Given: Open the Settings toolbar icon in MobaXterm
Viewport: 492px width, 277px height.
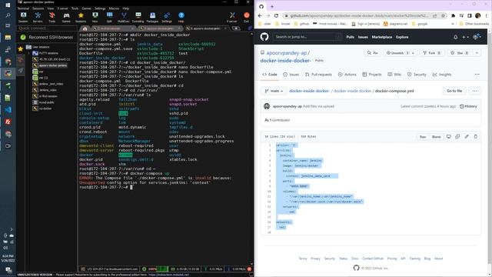Looking at the screenshot, I should (167, 17).
